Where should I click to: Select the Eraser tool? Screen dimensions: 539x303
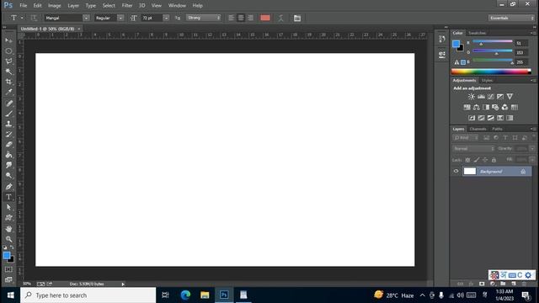(8, 145)
